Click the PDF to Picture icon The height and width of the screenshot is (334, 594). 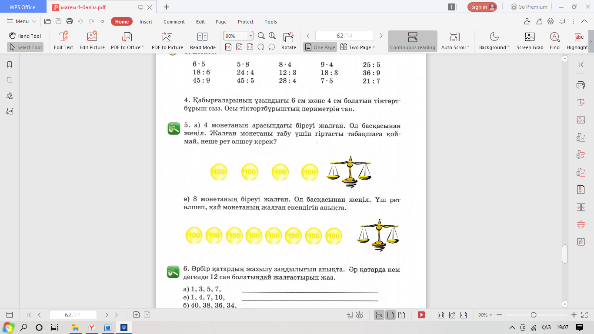point(167,37)
